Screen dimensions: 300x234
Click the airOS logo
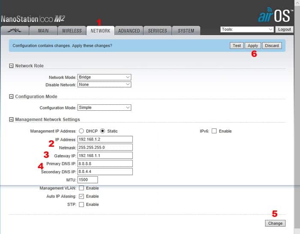click(275, 15)
